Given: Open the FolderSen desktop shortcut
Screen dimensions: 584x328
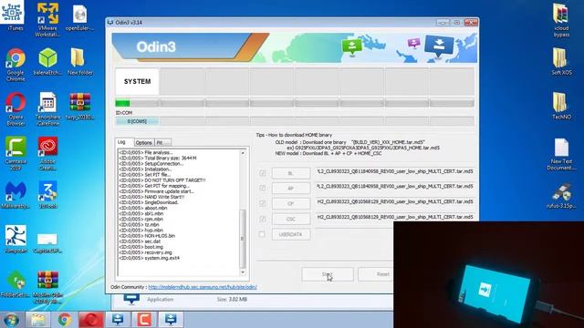Looking at the screenshot, I should [16, 283].
